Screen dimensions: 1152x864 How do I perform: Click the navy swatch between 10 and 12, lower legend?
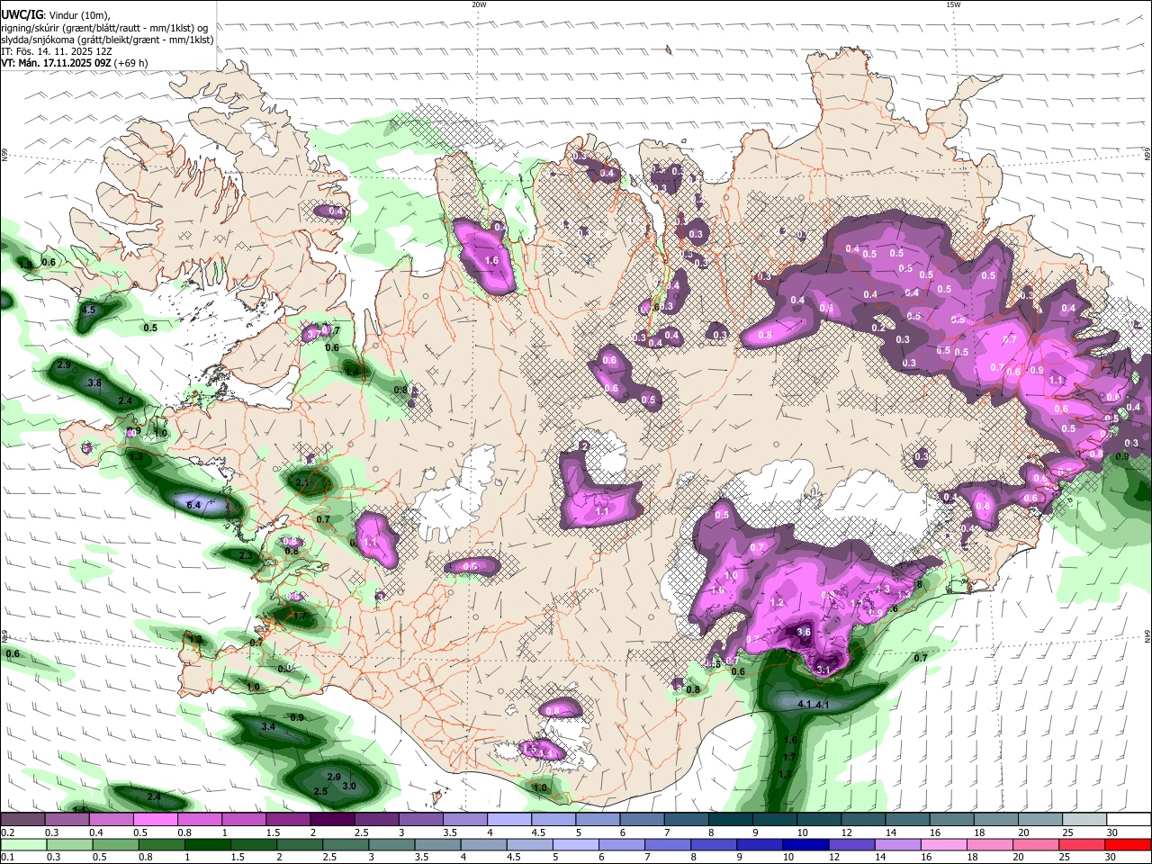pos(805,844)
